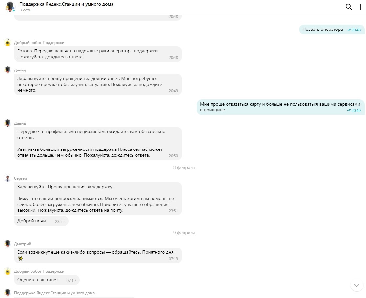Click Сергей's profile avatar
This screenshot has width=366, height=298.
pos(8,178)
